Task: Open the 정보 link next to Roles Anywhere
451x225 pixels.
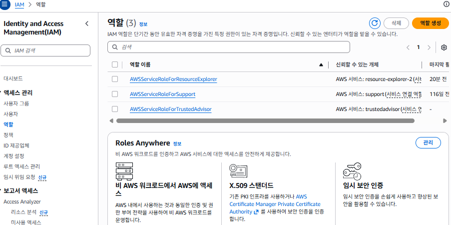Action: 177,144
